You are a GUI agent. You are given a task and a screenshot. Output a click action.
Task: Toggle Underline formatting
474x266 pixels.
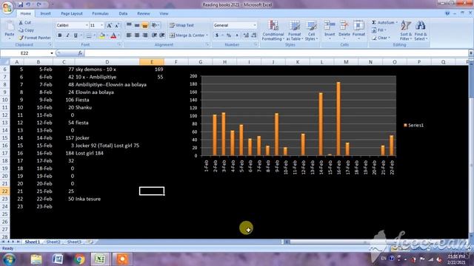[x=76, y=35]
